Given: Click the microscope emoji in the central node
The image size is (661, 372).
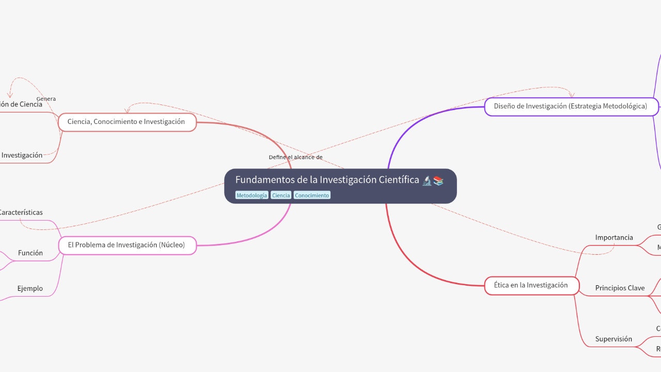Looking at the screenshot, I should coord(427,180).
